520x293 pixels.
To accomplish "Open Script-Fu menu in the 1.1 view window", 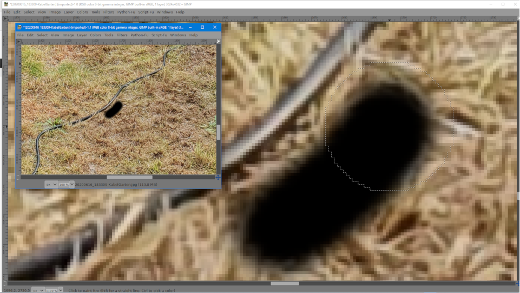I will (159, 35).
